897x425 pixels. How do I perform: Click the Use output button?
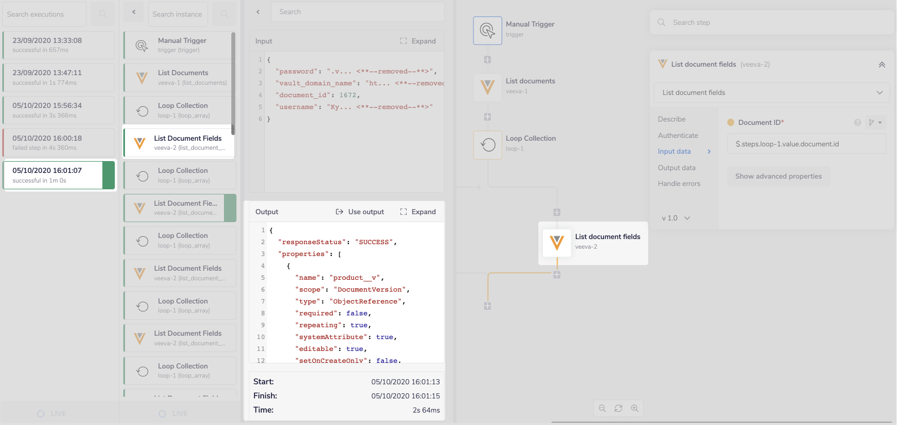(x=360, y=212)
